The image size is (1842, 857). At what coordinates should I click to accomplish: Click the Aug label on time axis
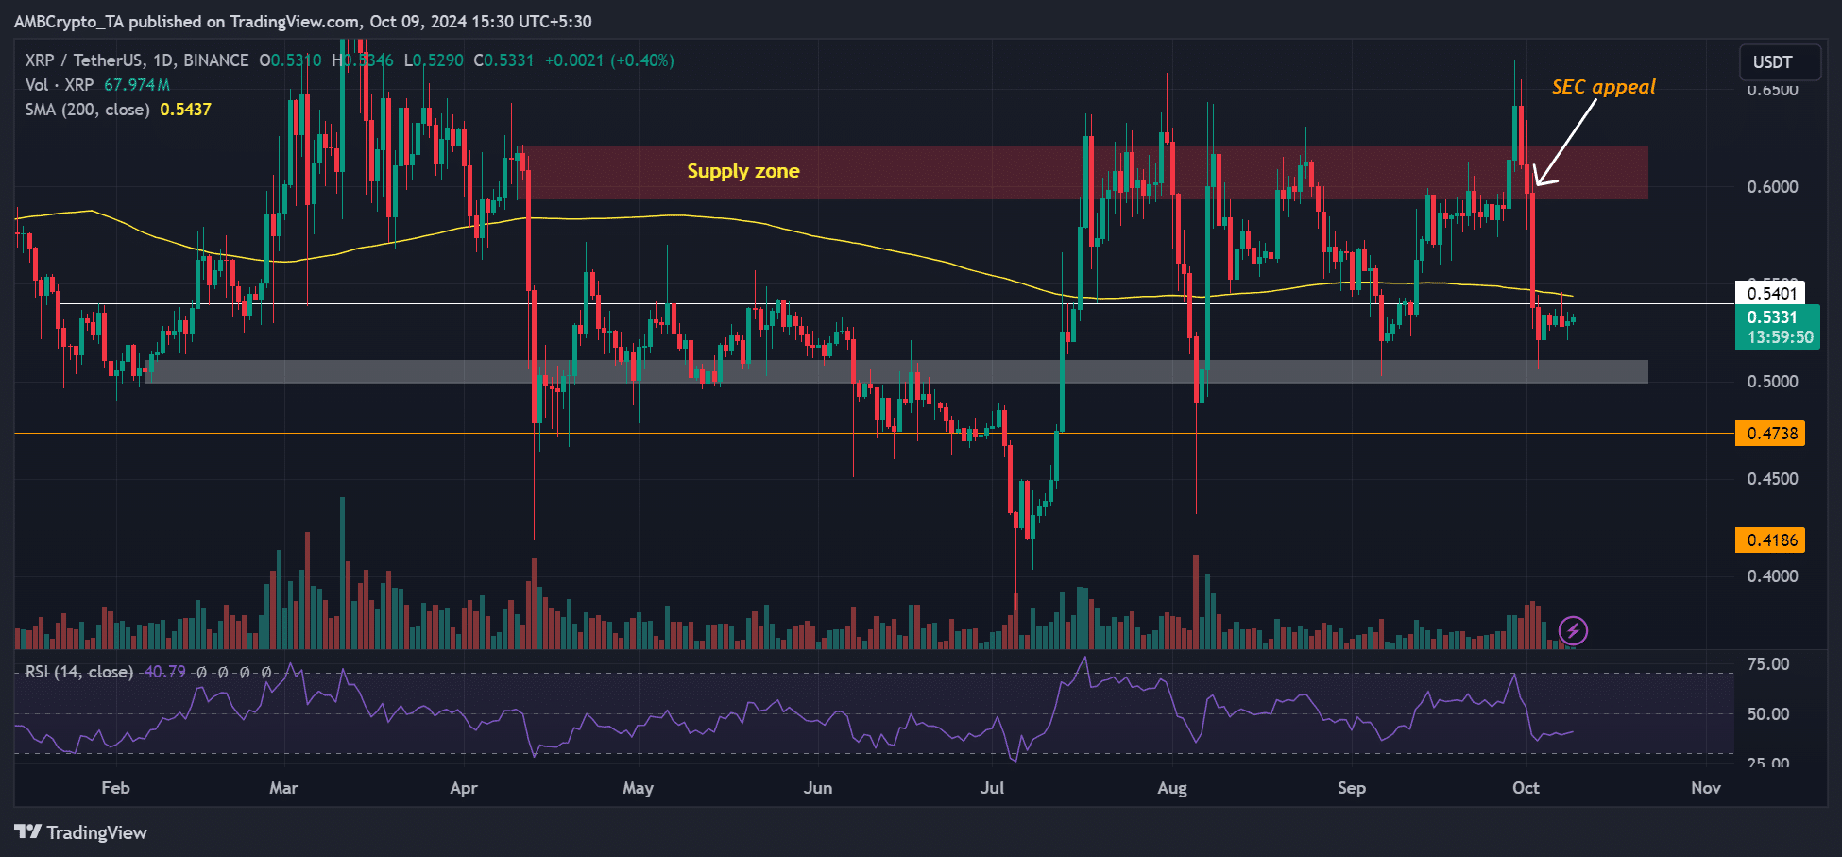point(1172,788)
